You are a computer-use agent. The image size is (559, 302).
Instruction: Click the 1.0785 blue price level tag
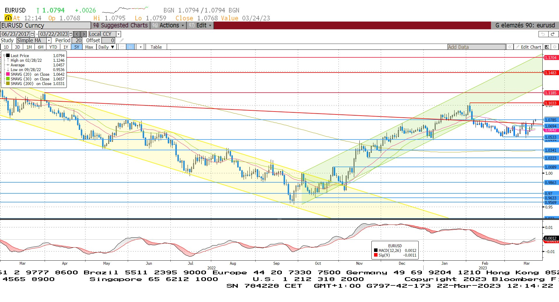pyautogui.click(x=551, y=120)
